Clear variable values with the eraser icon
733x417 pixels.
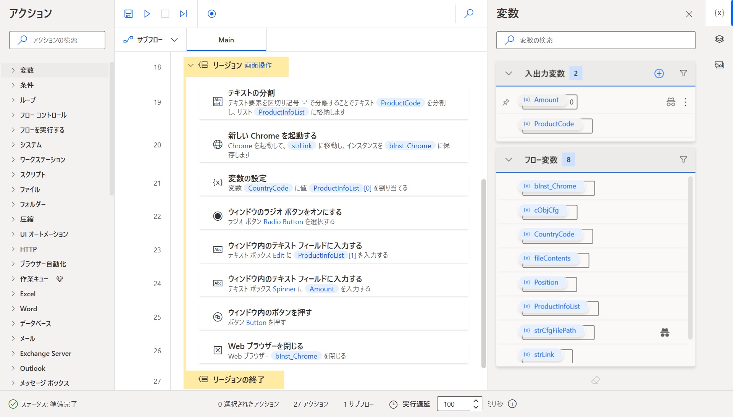(596, 380)
